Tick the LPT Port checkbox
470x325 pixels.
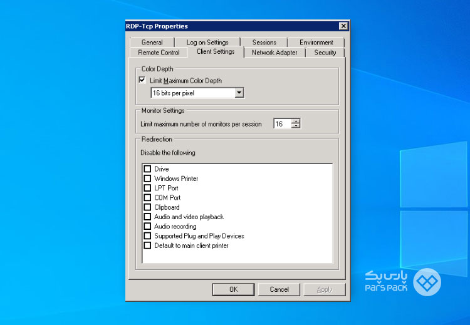147,188
